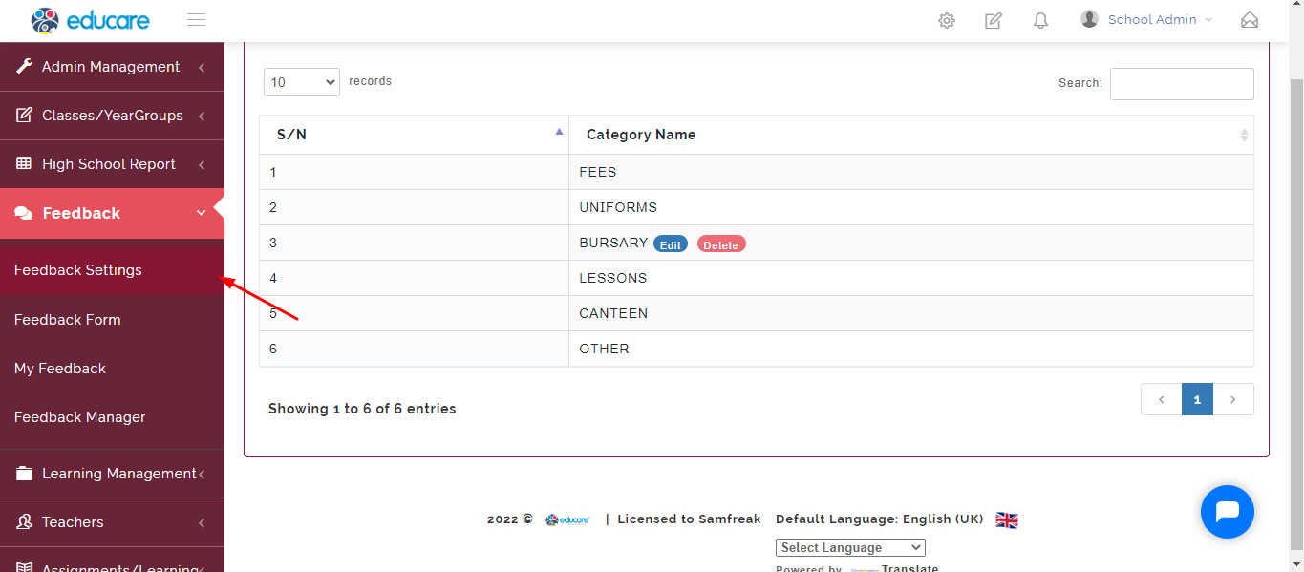This screenshot has width=1304, height=572.
Task: Click Delete button for BURSARY
Action: tap(721, 244)
